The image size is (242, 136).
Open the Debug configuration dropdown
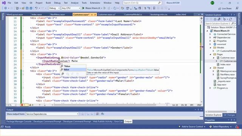point(54,8)
